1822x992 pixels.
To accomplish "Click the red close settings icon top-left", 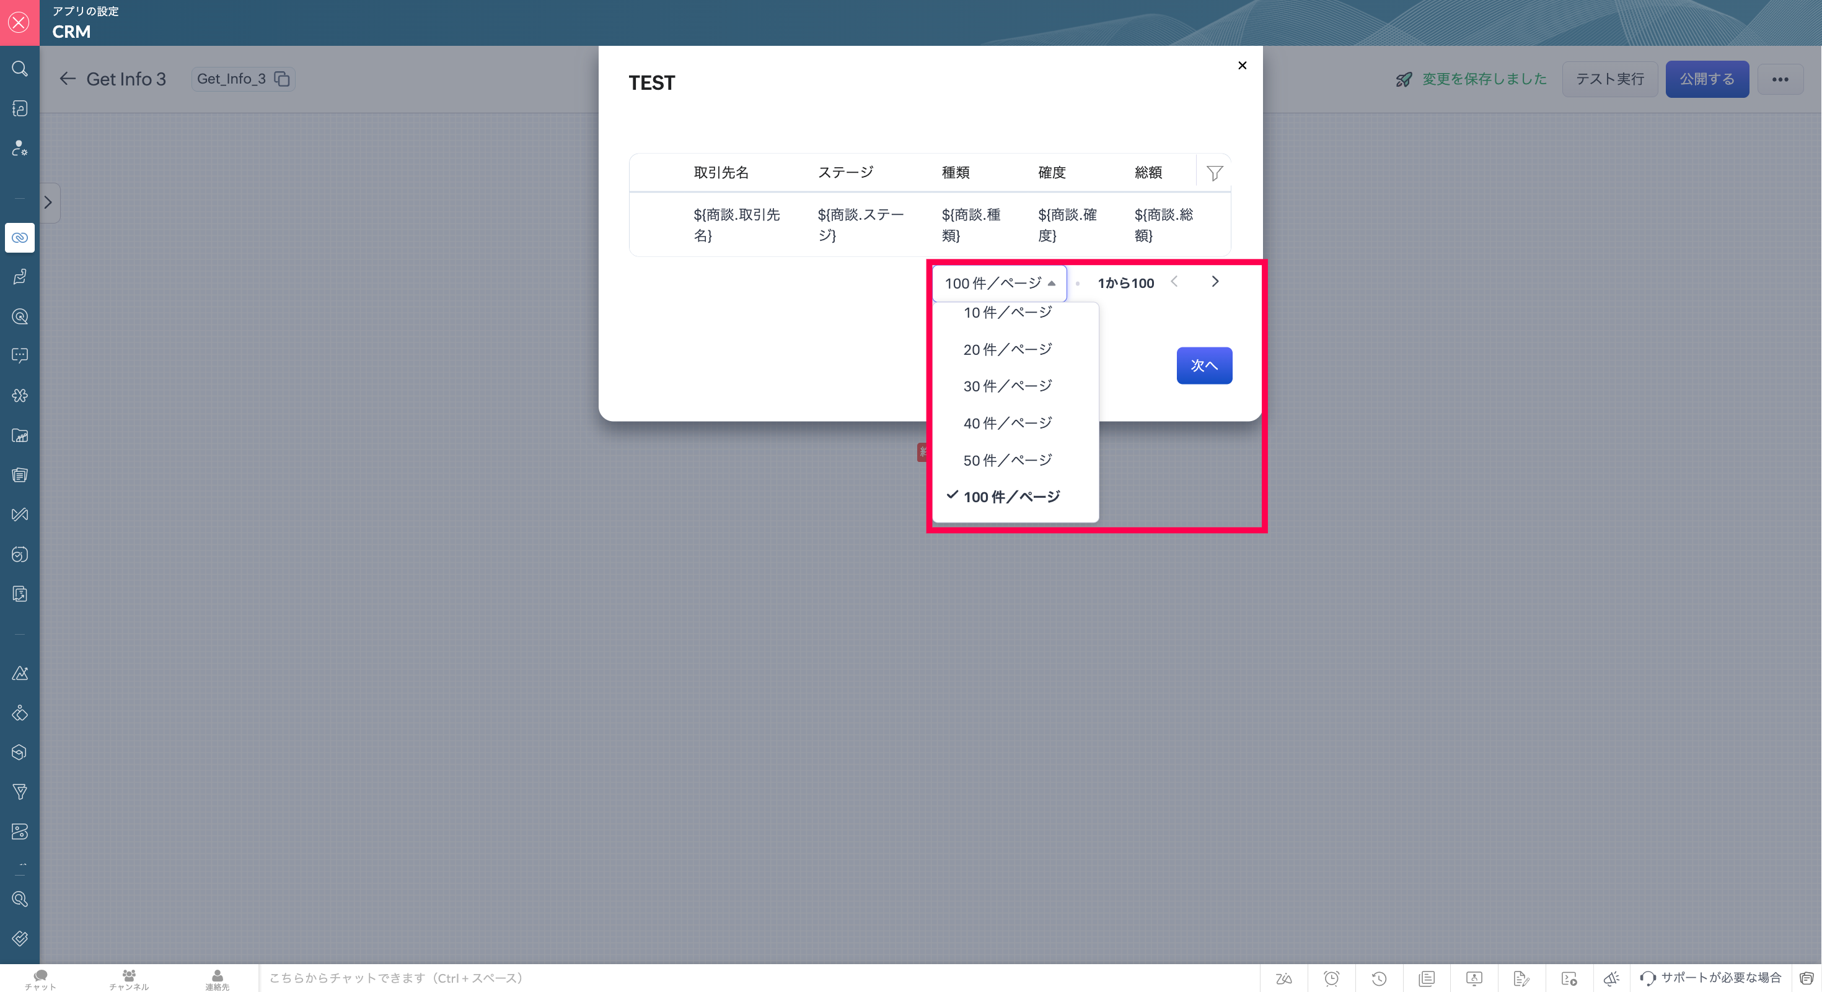I will tap(19, 23).
